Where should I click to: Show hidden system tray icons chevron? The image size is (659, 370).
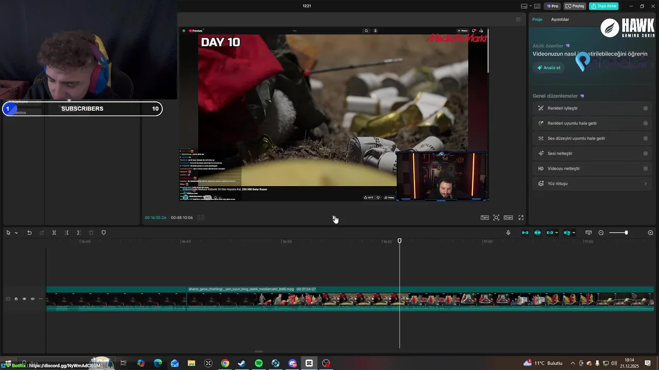[x=573, y=363]
